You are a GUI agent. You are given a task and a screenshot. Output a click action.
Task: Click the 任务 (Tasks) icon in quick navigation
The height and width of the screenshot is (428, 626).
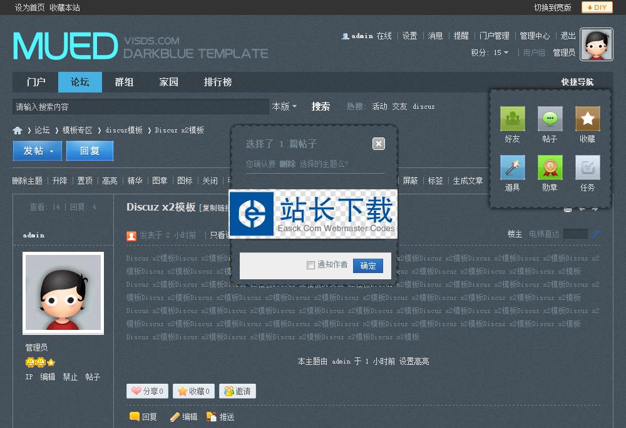pos(587,167)
